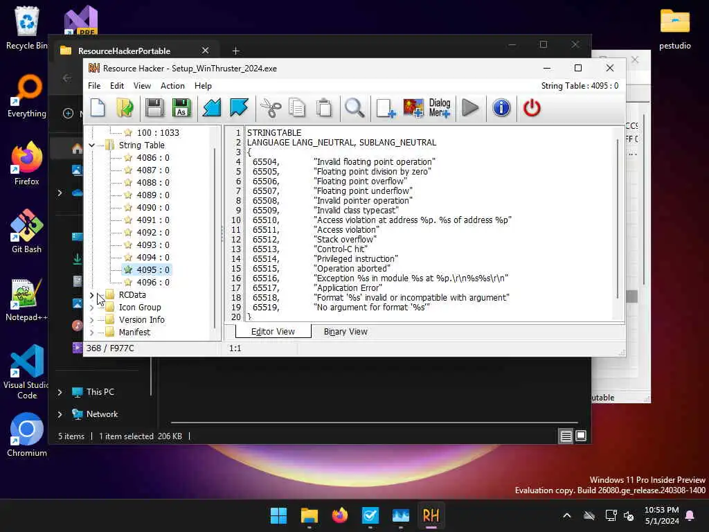The width and height of the screenshot is (709, 532).
Task: Click the Add image resource icon
Action: [x=413, y=108]
